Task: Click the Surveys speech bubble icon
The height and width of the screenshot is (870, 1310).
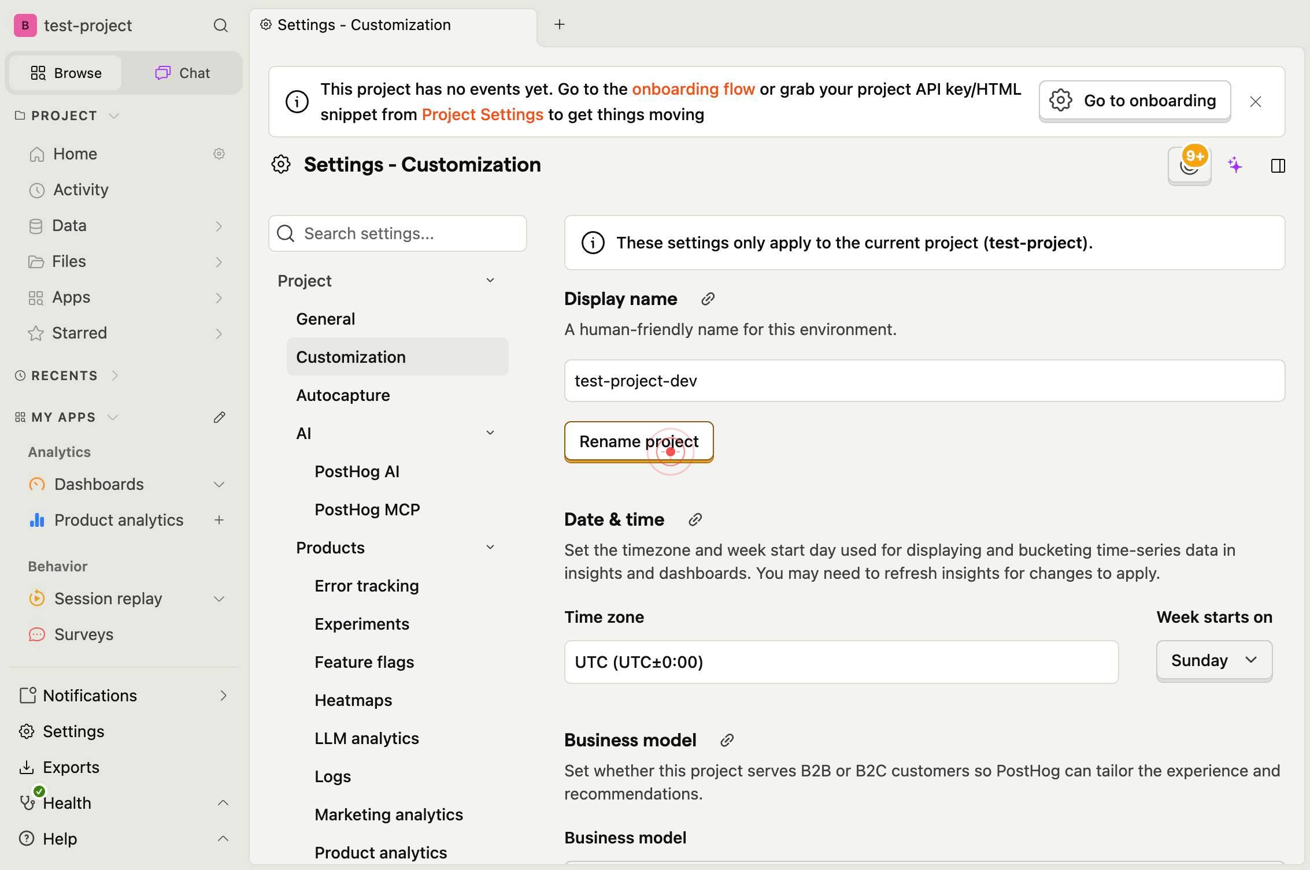Action: pyautogui.click(x=37, y=634)
